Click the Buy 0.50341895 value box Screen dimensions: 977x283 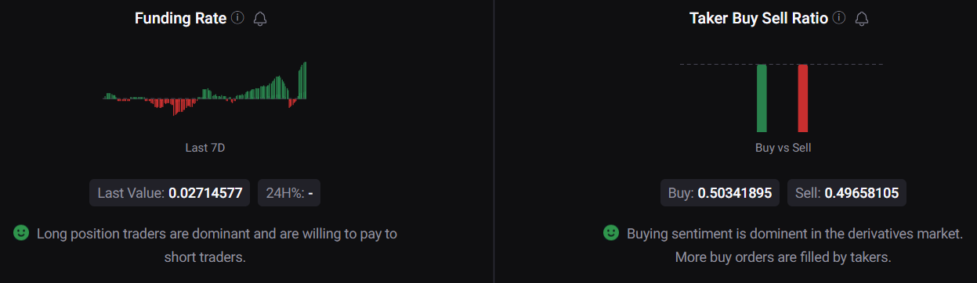pos(719,192)
